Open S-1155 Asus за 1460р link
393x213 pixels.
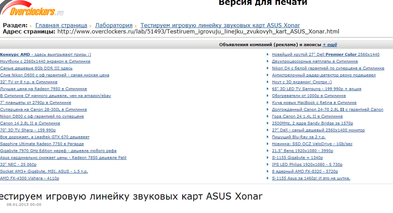click(x=311, y=178)
